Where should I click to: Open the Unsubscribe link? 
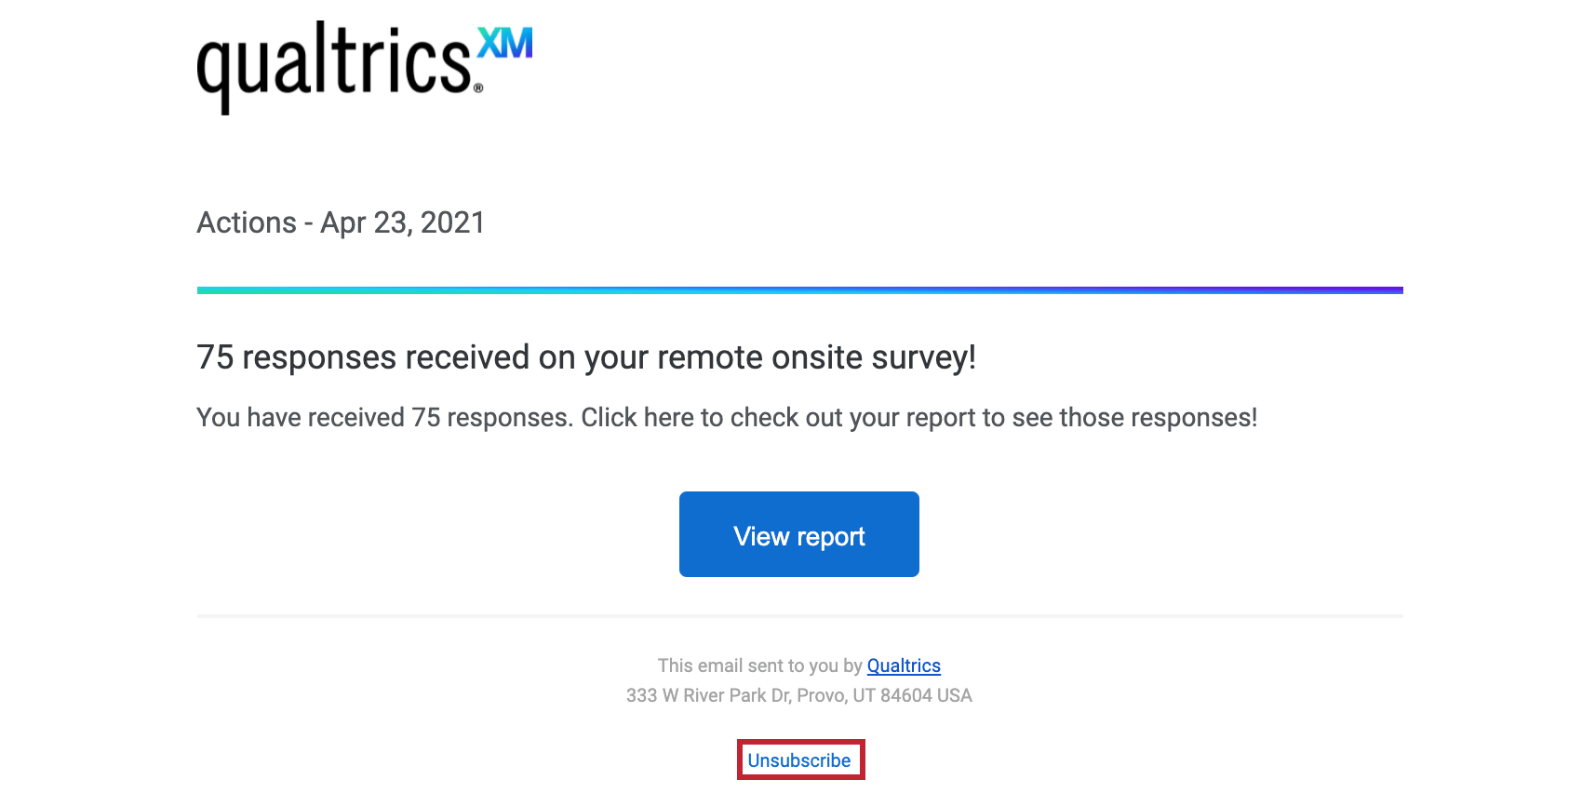click(799, 759)
